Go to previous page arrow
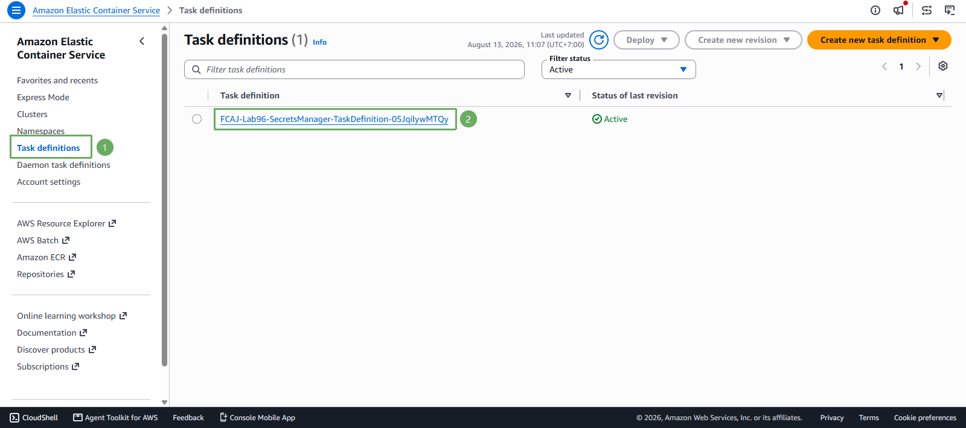The height and width of the screenshot is (428, 966). pos(884,66)
